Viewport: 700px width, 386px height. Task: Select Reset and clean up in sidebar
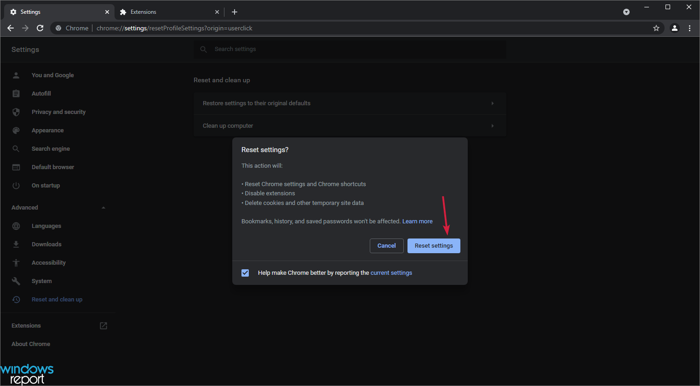tap(57, 299)
